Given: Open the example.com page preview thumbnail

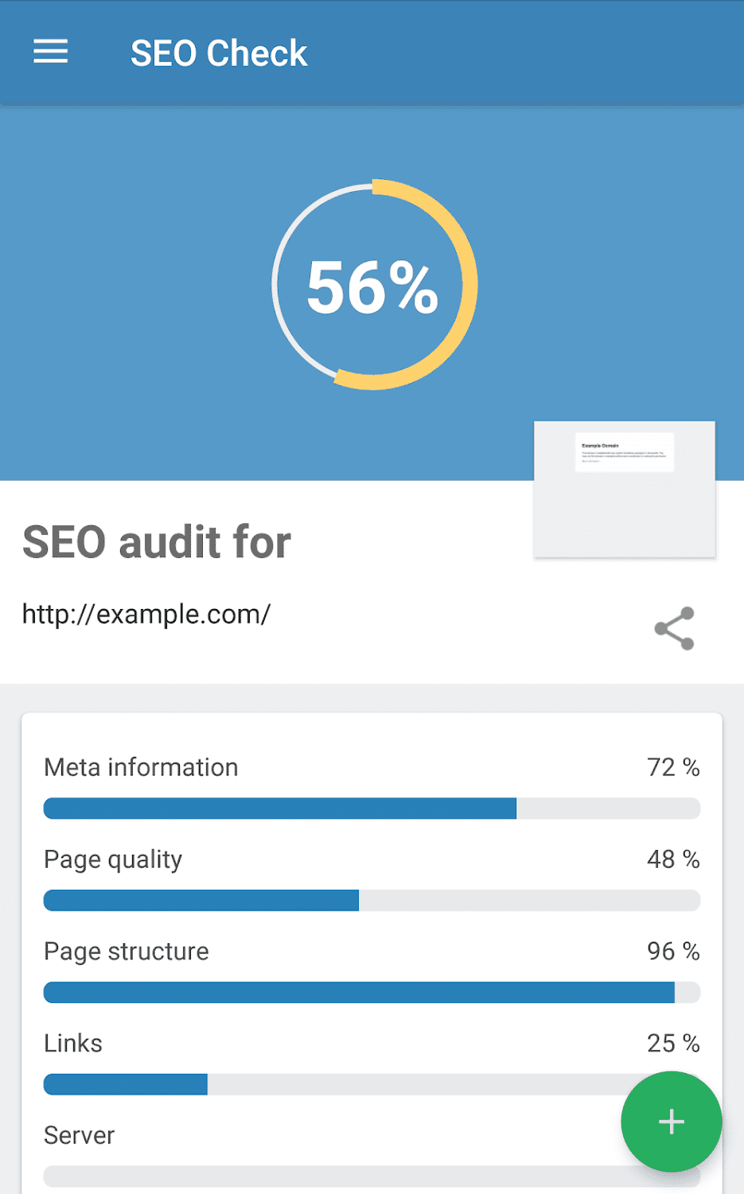Looking at the screenshot, I should click(625, 489).
